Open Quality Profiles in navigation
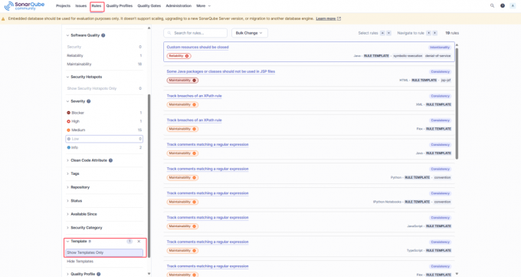Screen dimensions: 521x277 [x=120, y=6]
